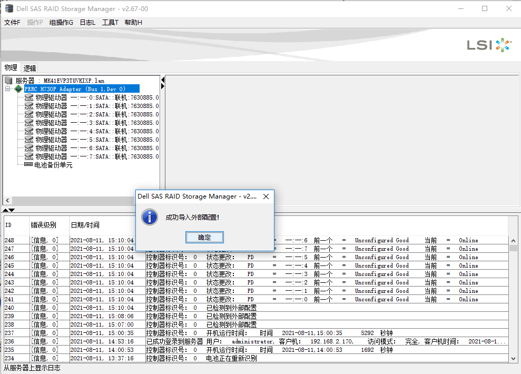Click the battery backup unit icon
This screenshot has height=374, width=521.
(x=28, y=164)
